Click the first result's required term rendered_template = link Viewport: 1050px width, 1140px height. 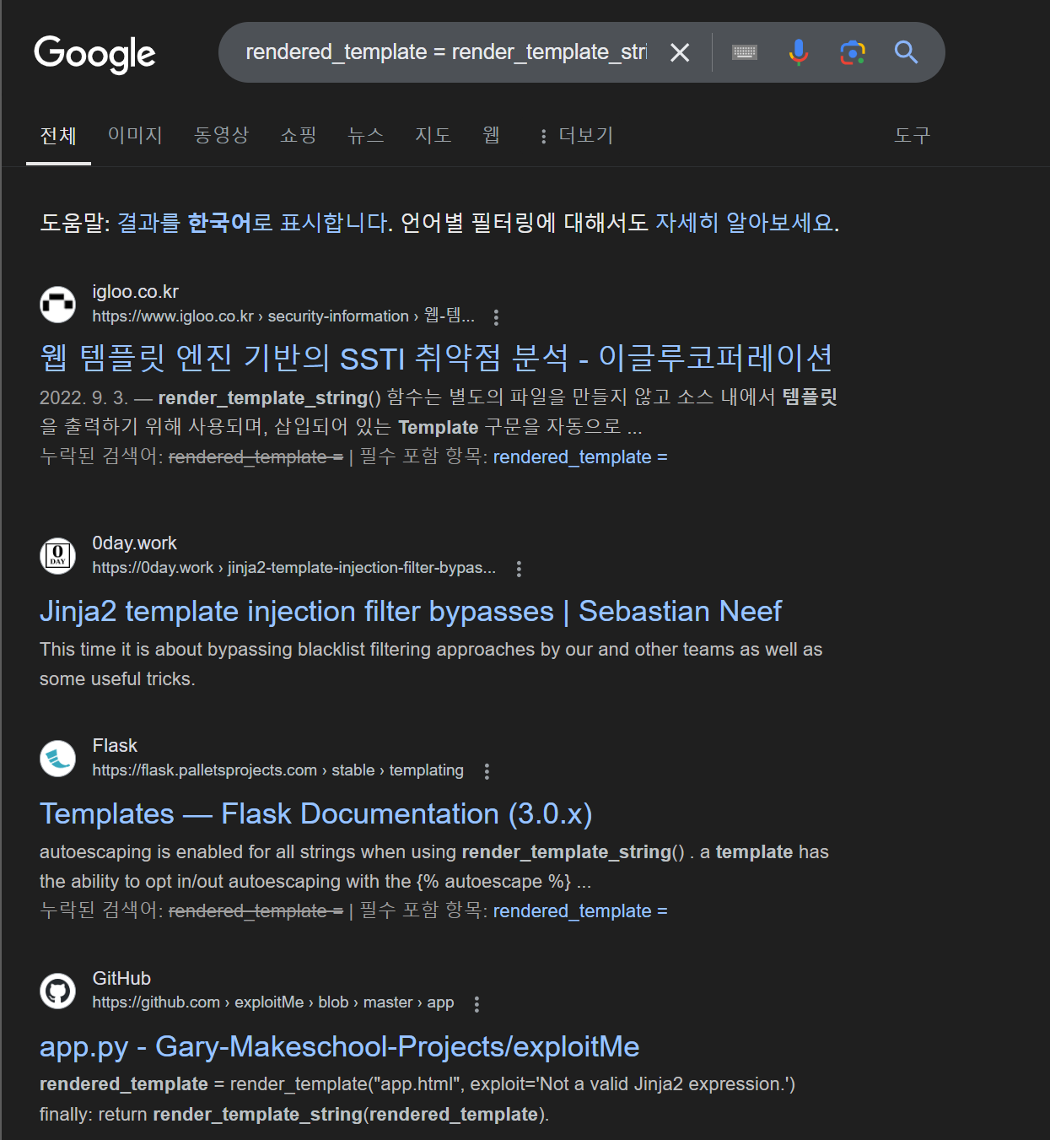coord(580,457)
